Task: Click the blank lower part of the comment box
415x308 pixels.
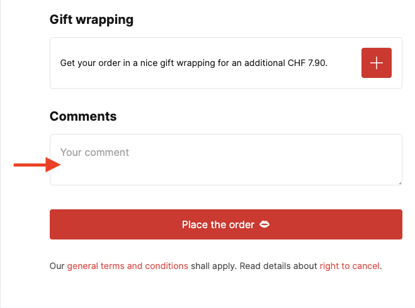Action: tap(226, 173)
